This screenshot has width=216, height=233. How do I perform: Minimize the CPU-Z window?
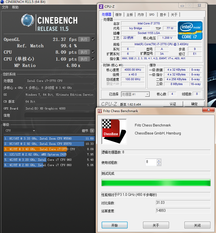(182, 6)
